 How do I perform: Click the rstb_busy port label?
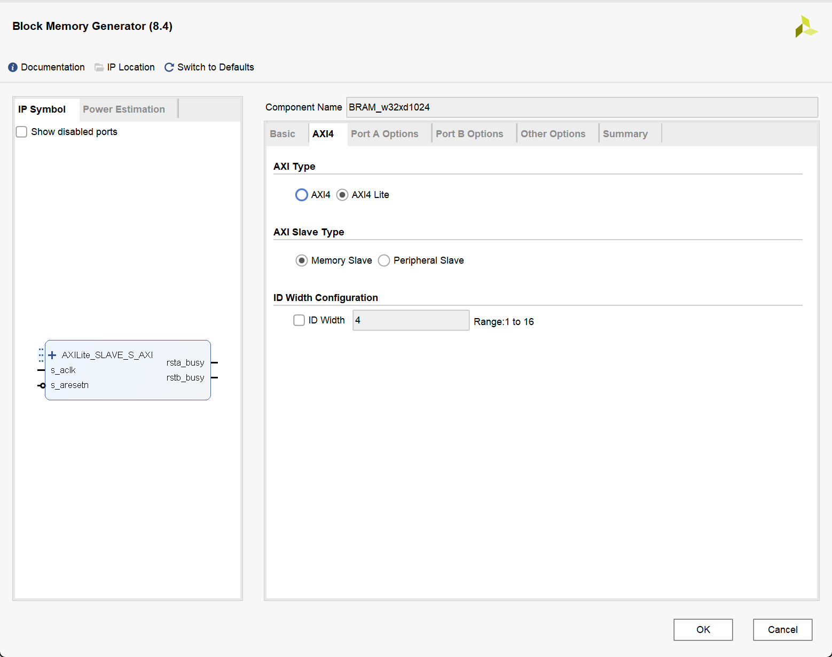pos(185,378)
